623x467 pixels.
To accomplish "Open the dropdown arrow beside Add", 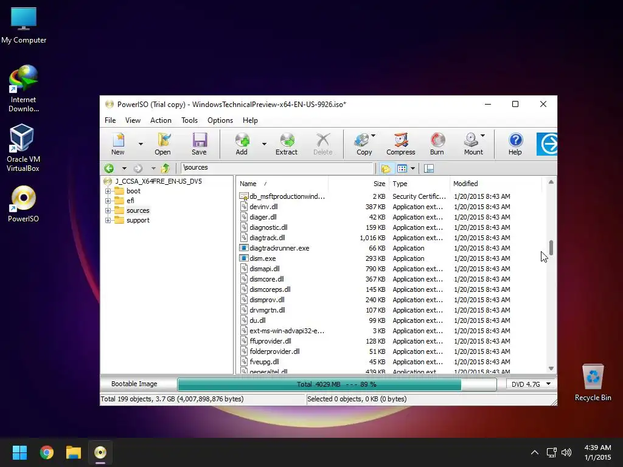I will point(264,144).
